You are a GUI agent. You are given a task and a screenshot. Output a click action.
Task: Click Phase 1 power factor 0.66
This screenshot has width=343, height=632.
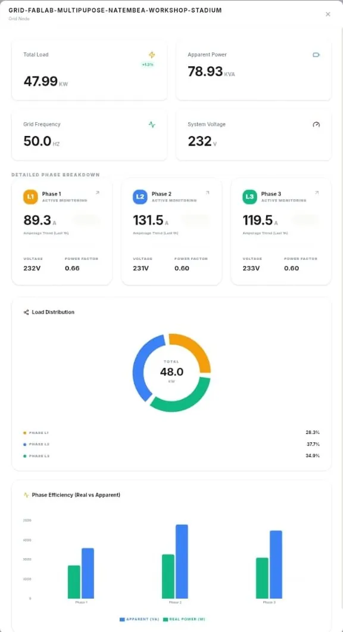pos(72,268)
